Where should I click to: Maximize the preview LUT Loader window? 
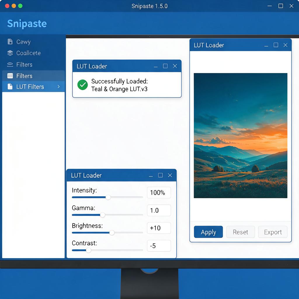(276, 45)
